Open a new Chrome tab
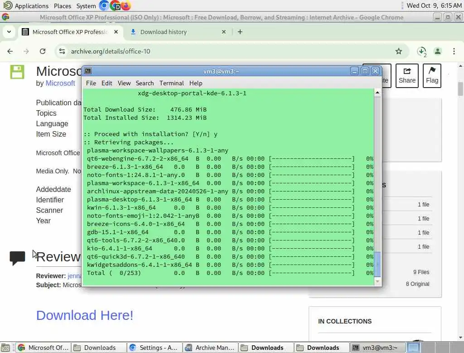The height and width of the screenshot is (353, 464). click(x=240, y=32)
